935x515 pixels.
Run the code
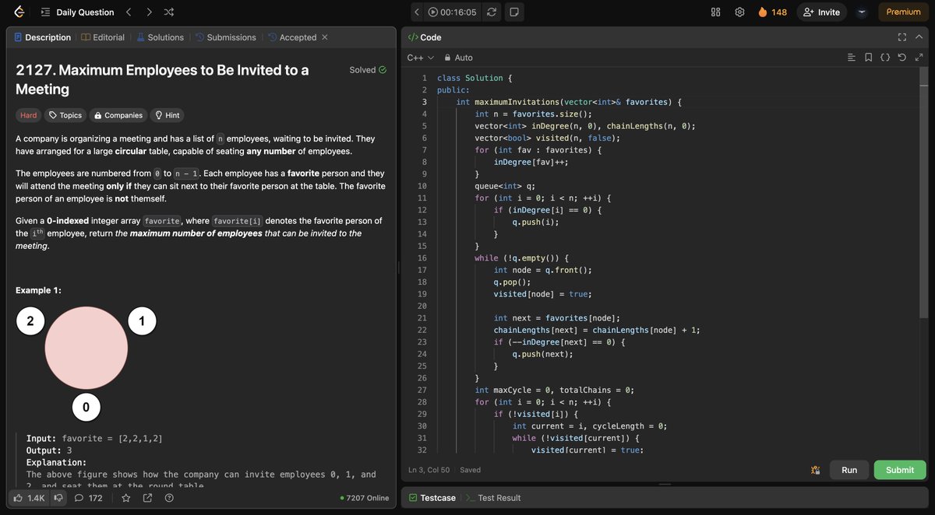point(849,470)
